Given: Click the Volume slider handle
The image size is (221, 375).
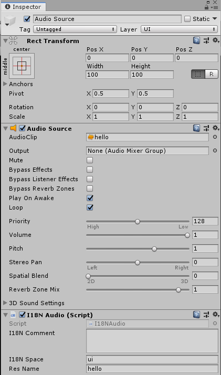Looking at the screenshot, I should click(x=187, y=235).
